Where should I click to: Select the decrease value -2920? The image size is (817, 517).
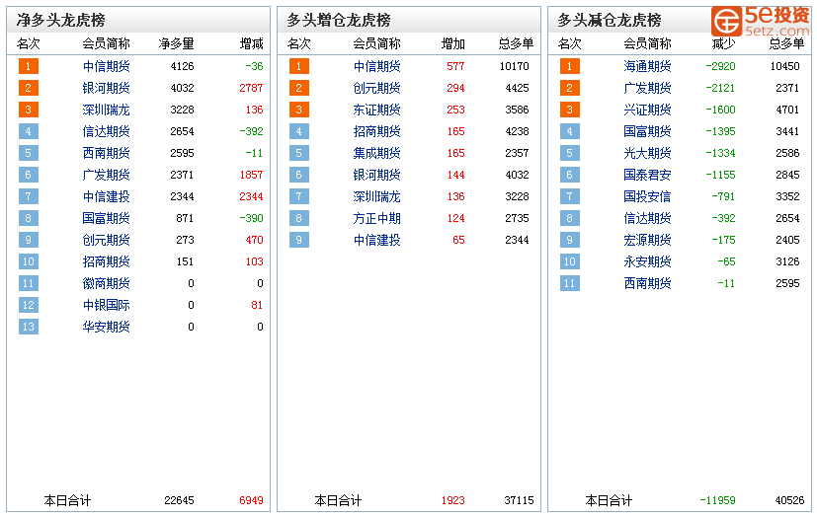[720, 66]
